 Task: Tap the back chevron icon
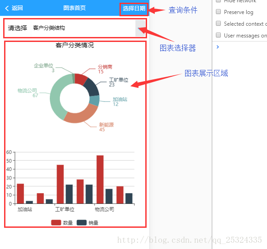(x=7, y=8)
